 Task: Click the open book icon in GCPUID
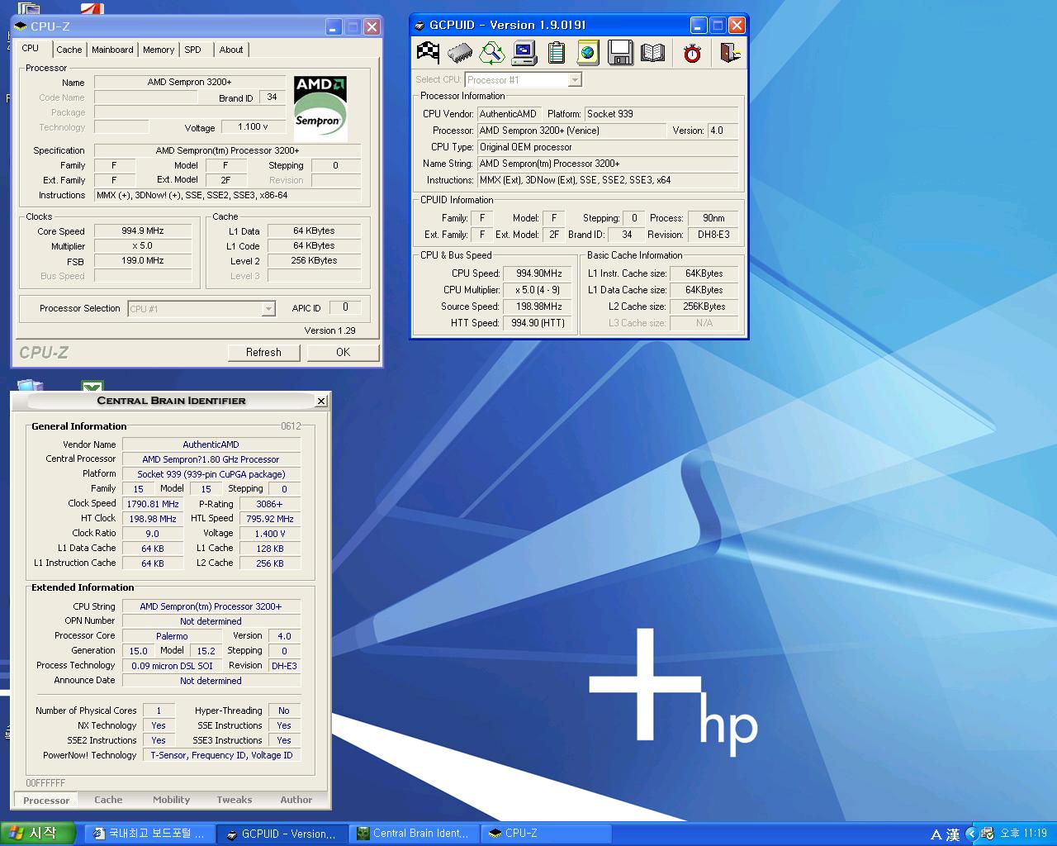[x=652, y=53]
